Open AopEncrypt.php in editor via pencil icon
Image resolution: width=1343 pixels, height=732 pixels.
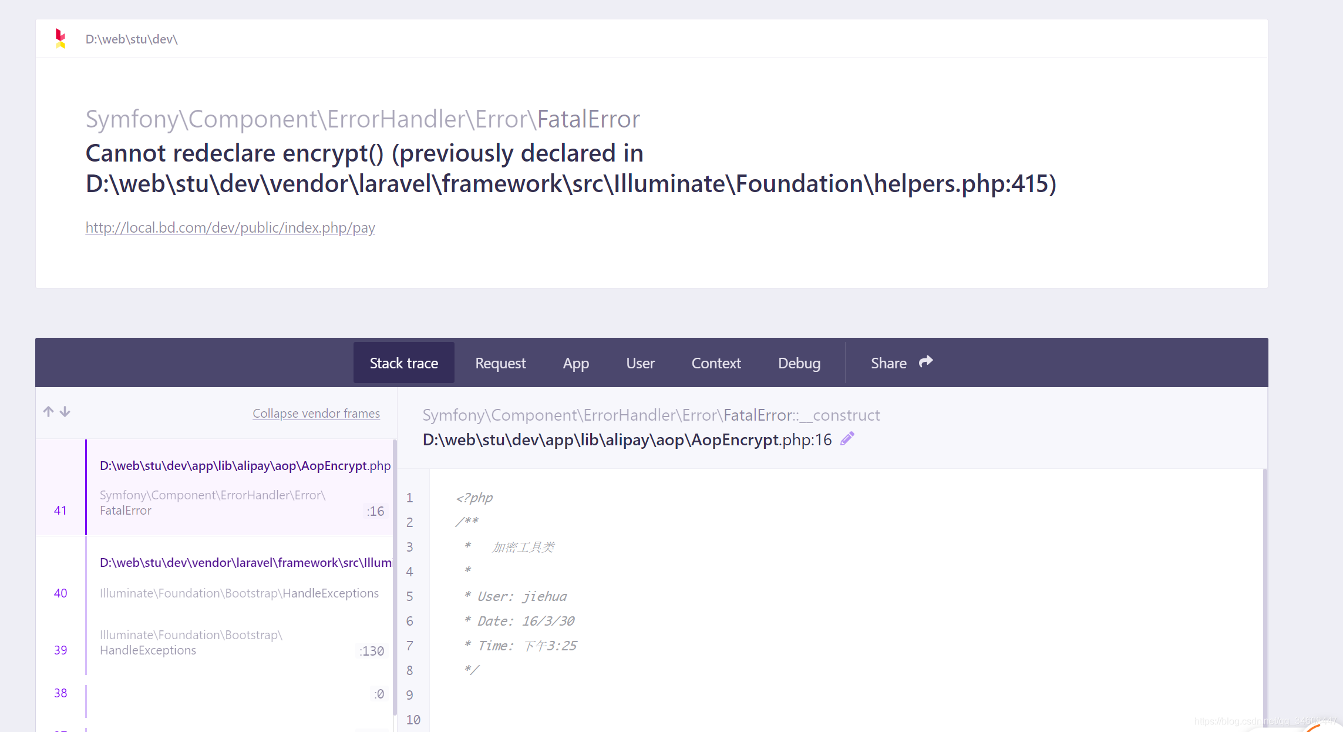coord(847,438)
